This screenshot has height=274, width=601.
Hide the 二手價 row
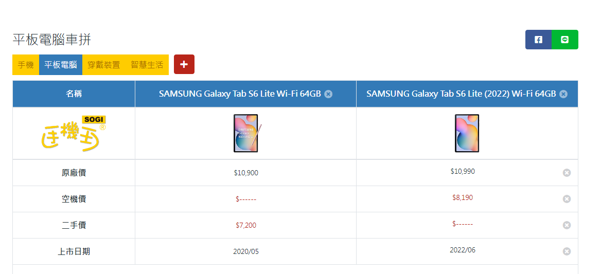(x=567, y=225)
